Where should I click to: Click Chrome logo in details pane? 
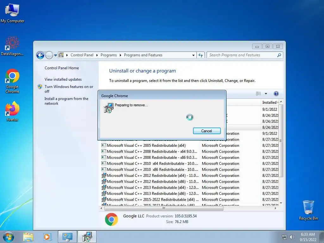(x=111, y=219)
